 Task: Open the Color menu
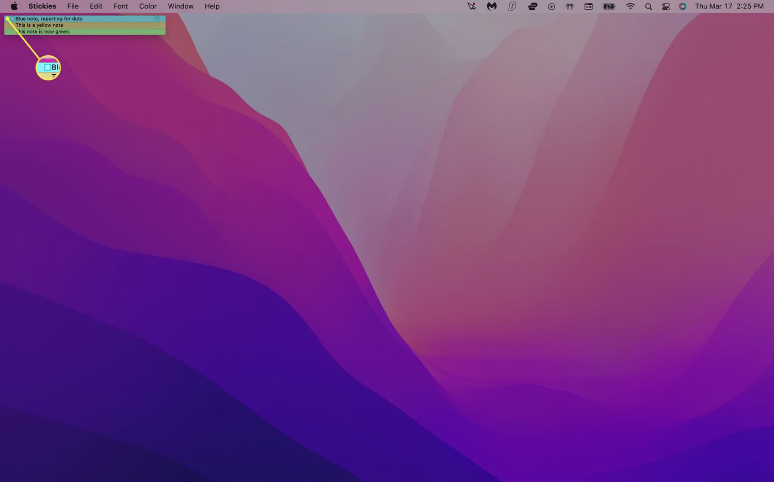148,6
